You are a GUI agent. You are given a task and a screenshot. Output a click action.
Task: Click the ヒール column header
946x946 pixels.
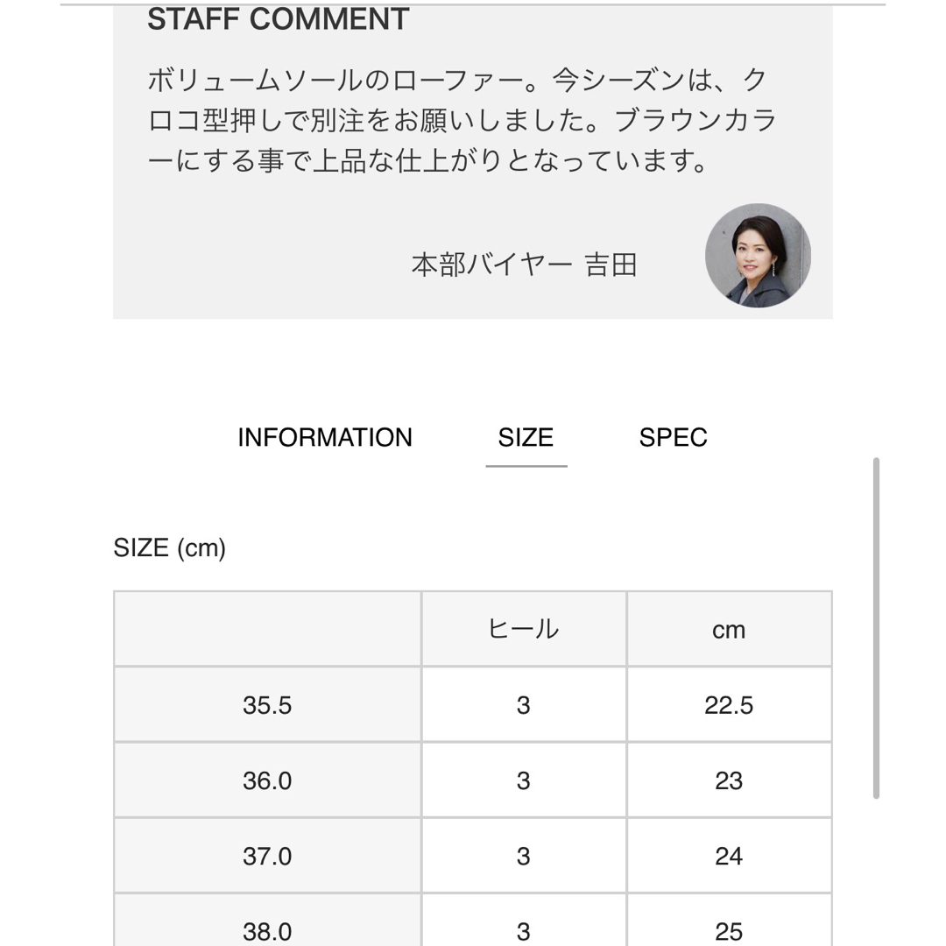click(x=524, y=629)
